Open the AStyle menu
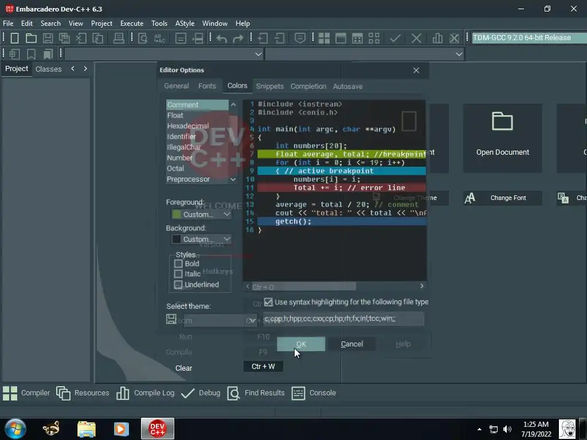The image size is (587, 440). coord(185,23)
